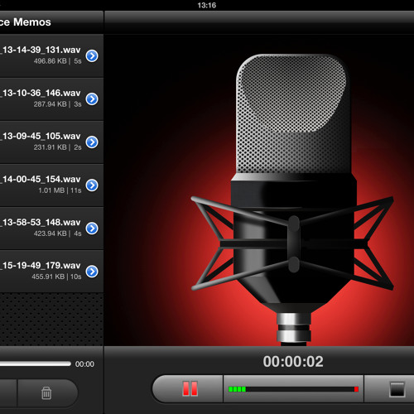
Task: Open details for 13-09-45_105.wav via blue arrow
Action: tap(92, 142)
